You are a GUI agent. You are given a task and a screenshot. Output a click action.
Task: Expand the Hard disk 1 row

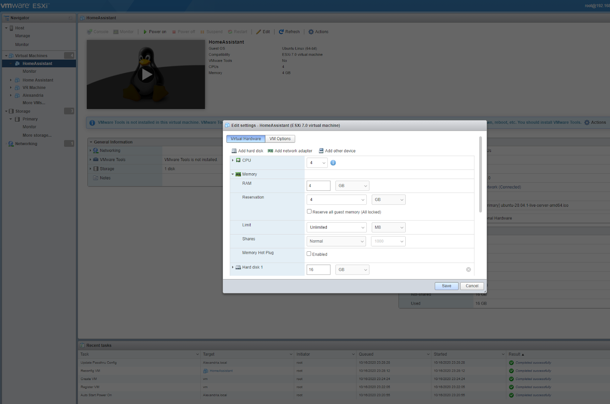233,267
